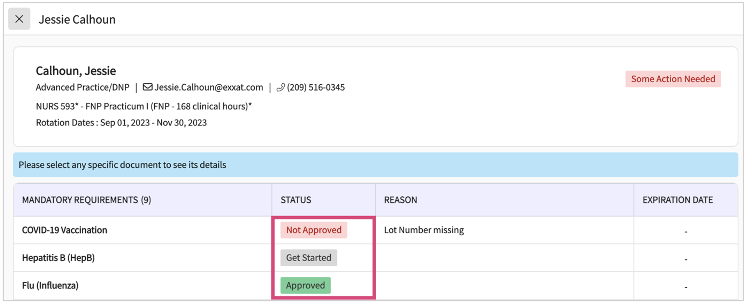Select the Flu (Influenza) requirement row
This screenshot has width=746, height=304.
coord(50,285)
